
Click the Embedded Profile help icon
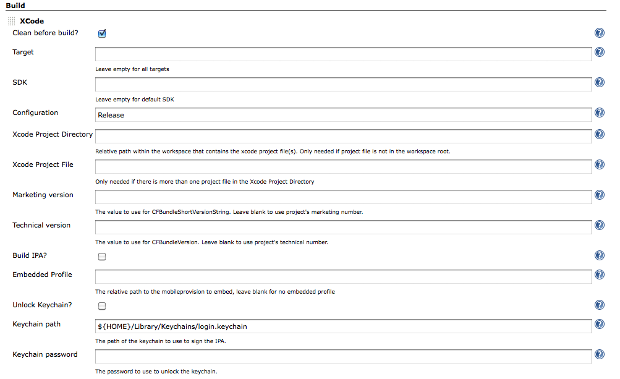pos(599,275)
